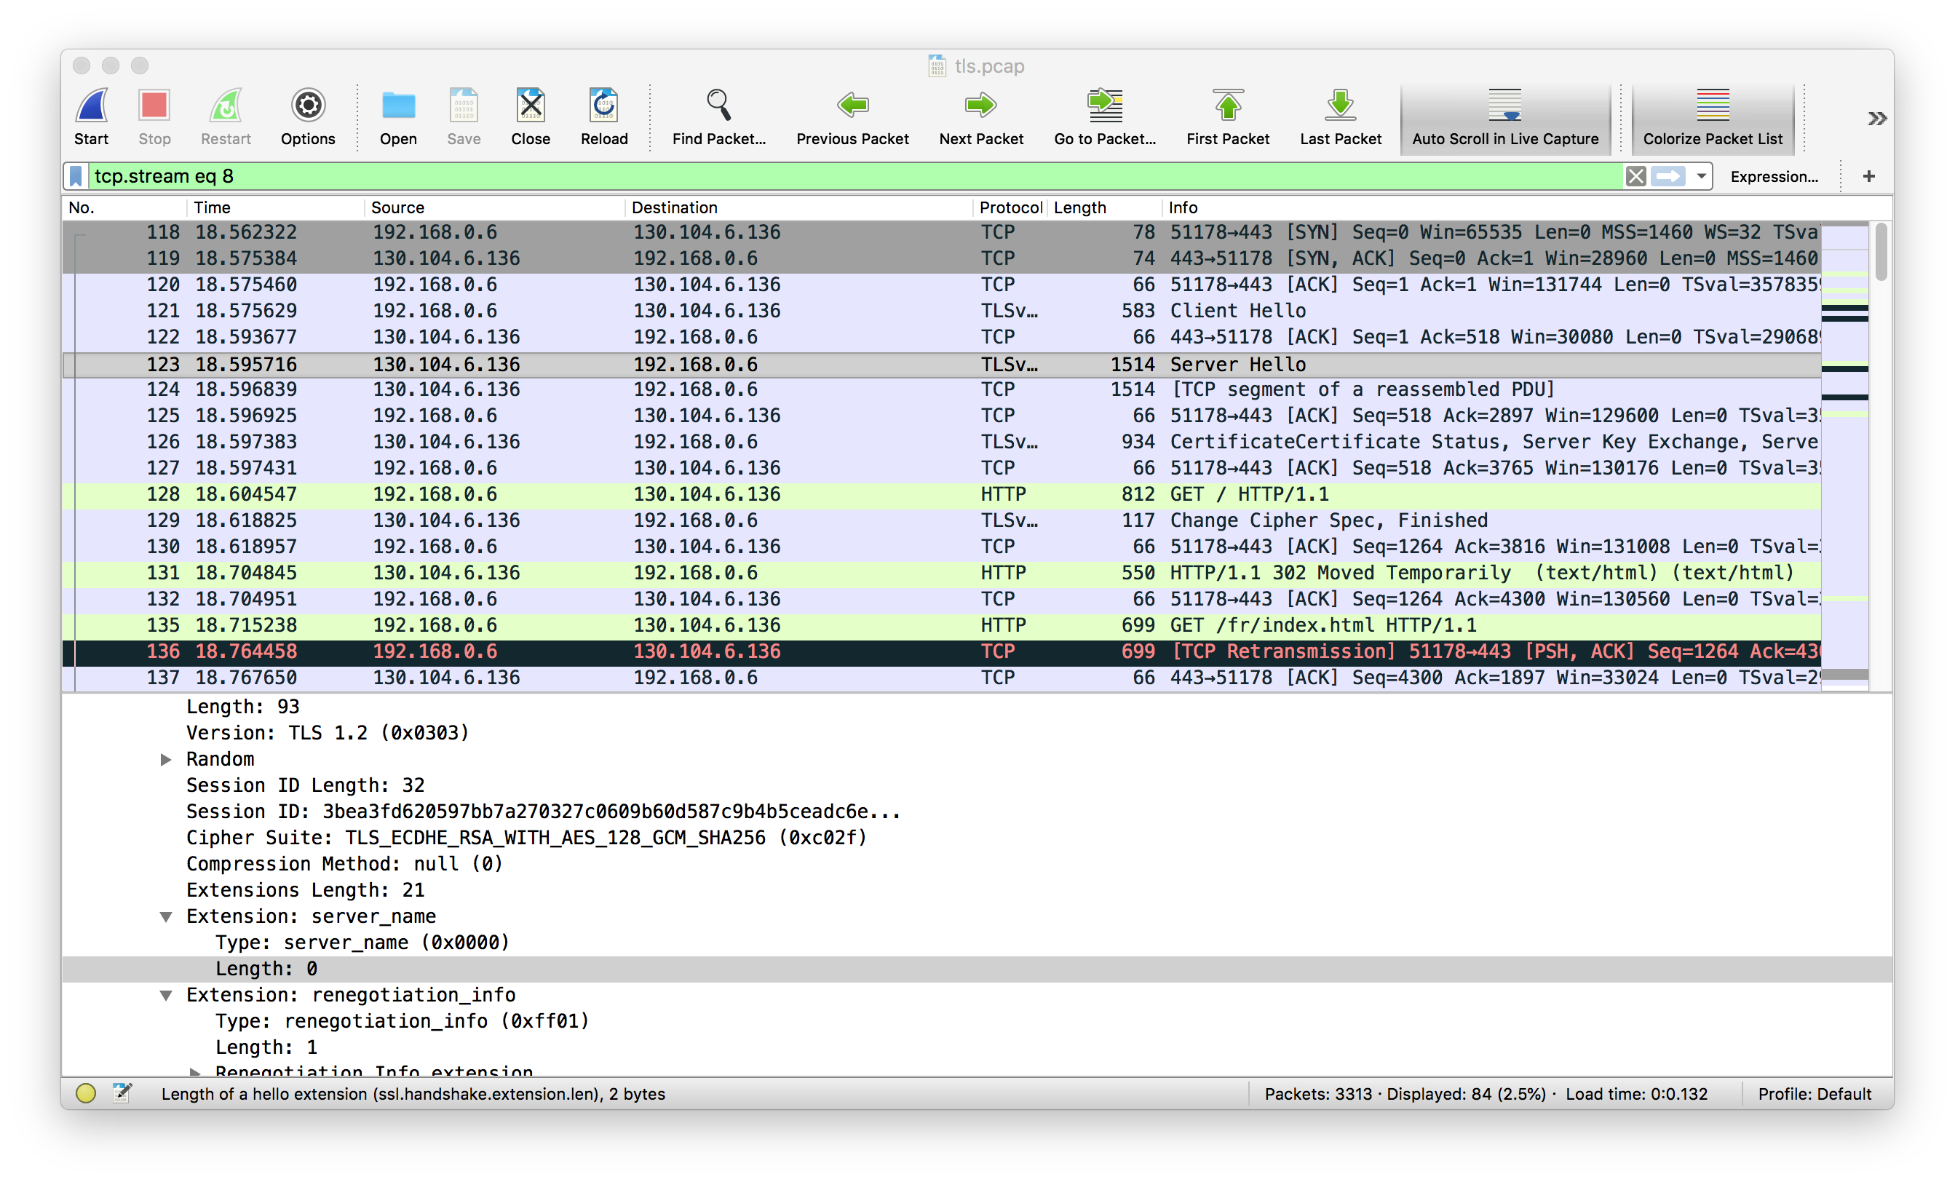Open recent filters dropdown arrow

[1700, 176]
